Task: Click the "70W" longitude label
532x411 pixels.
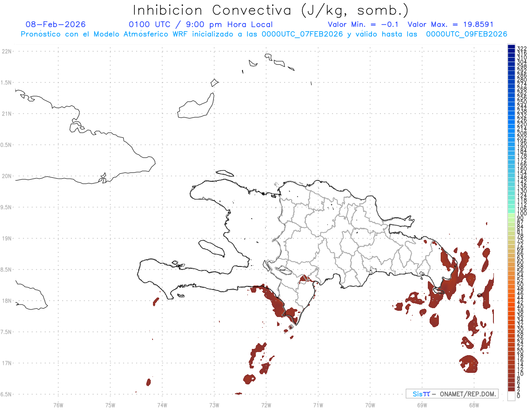Action: 370,405
